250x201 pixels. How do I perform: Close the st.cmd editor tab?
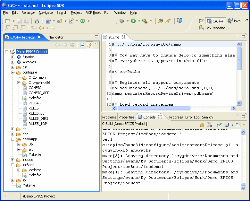click(123, 37)
